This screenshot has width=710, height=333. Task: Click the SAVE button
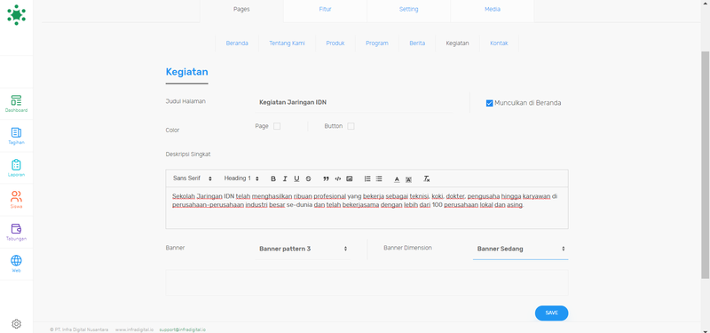pyautogui.click(x=551, y=313)
